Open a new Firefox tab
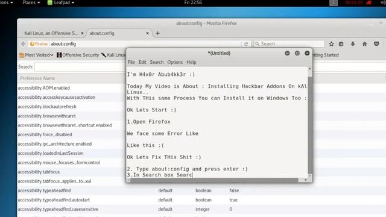386x217 pixels. 158,33
